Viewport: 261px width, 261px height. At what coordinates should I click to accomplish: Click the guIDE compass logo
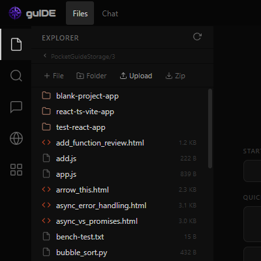[x=15, y=13]
